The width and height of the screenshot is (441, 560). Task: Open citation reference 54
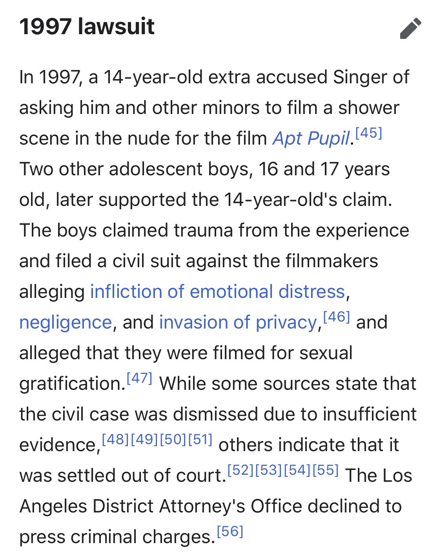[x=297, y=470]
